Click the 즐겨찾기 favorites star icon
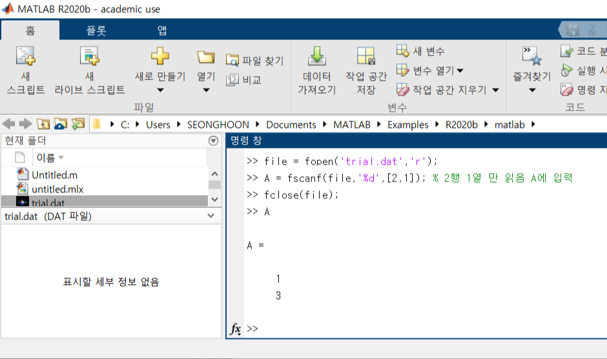 [531, 56]
